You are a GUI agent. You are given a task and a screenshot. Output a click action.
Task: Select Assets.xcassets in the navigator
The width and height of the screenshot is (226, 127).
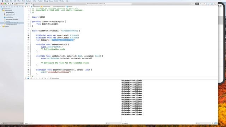coord(10,18)
